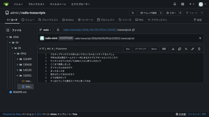Copy file content with the copy icon
The image size is (209, 117).
179,49
